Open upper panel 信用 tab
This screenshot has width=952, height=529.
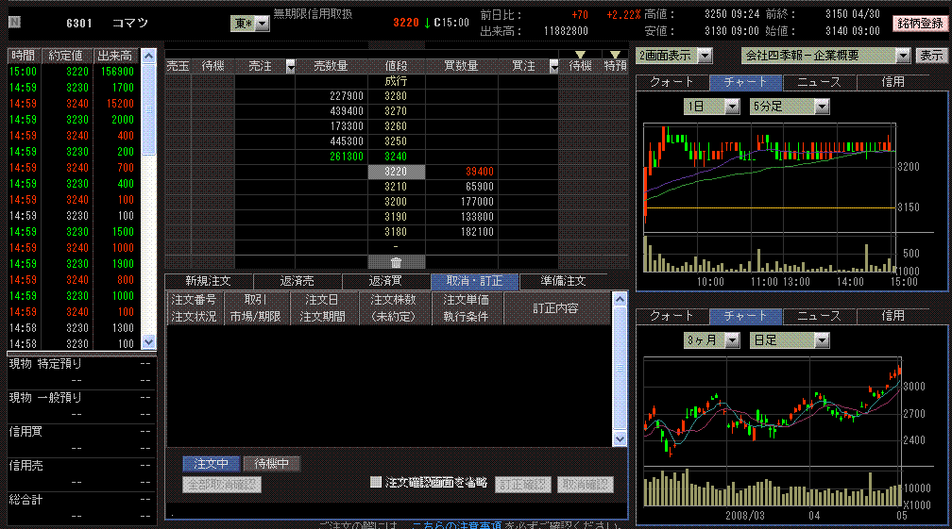pyautogui.click(x=893, y=82)
